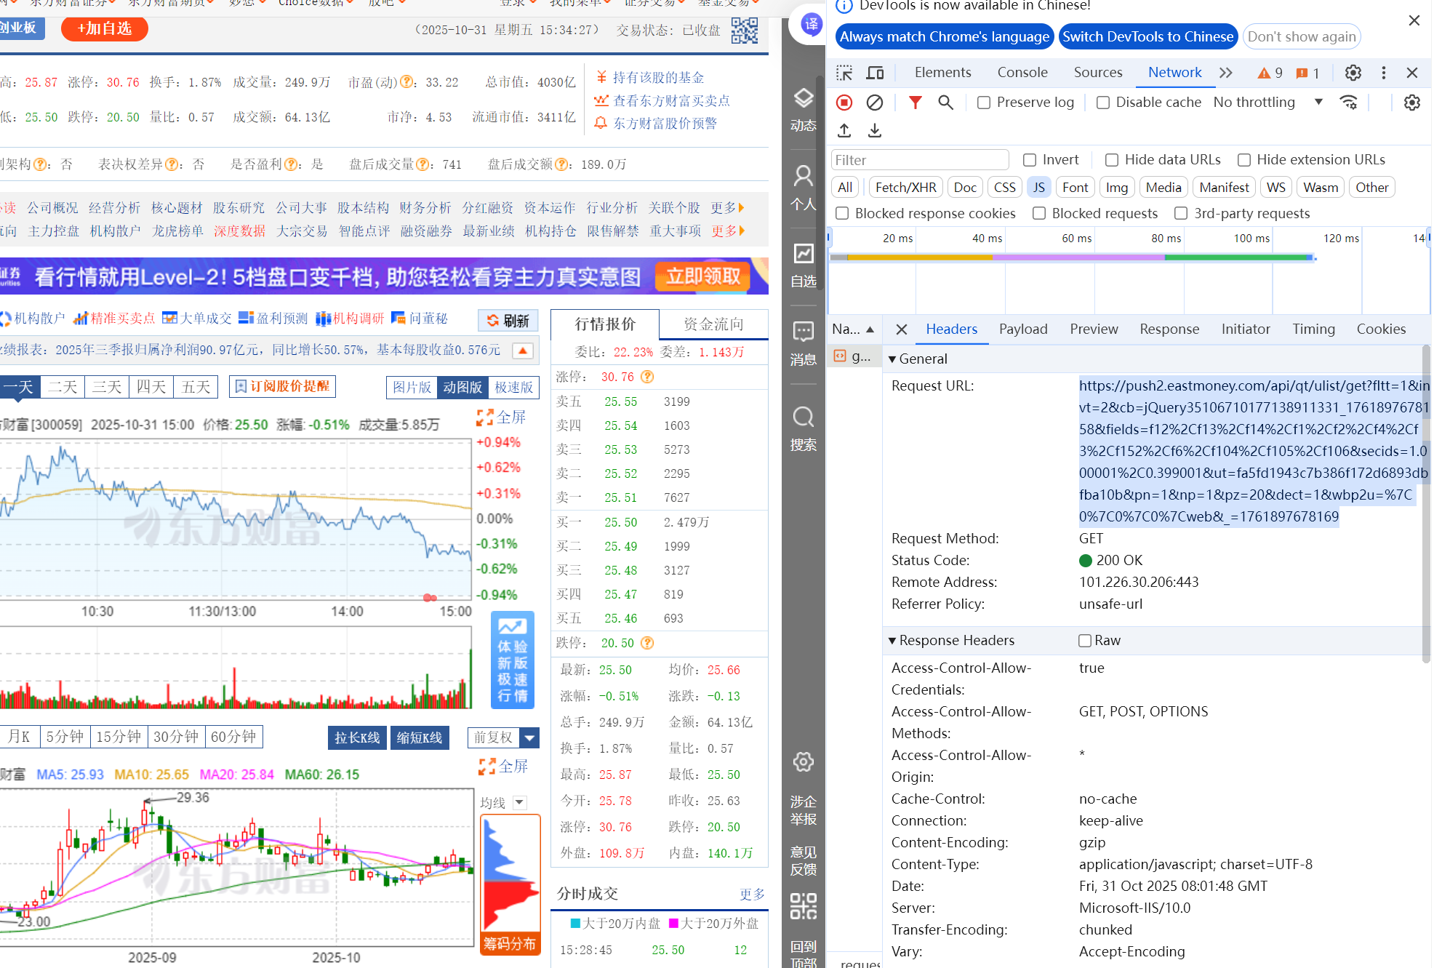Switch to the 资金流向 tab
Image resolution: width=1434 pixels, height=968 pixels.
pos(713,324)
